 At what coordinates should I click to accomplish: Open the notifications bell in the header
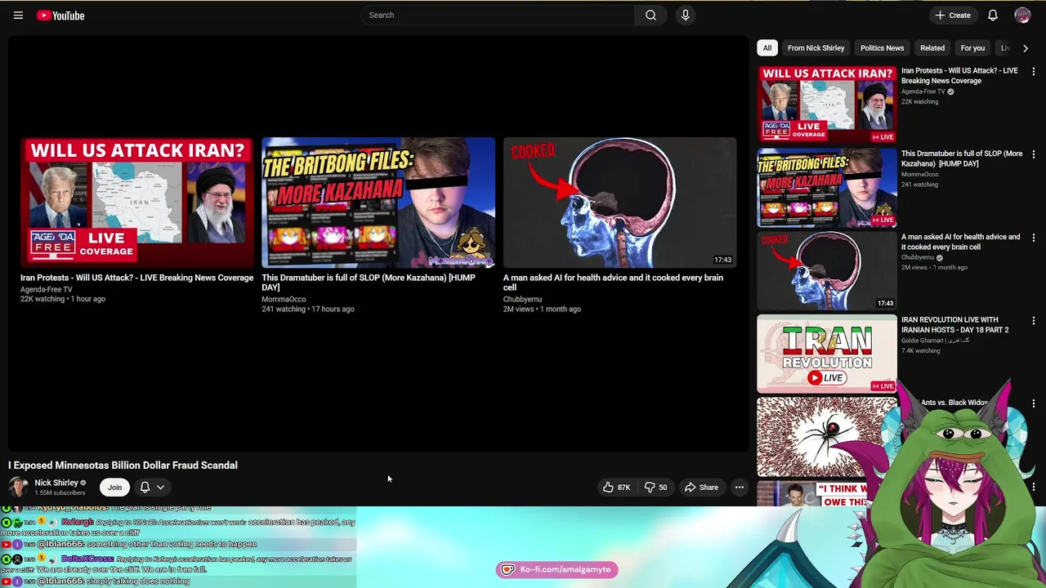point(993,15)
